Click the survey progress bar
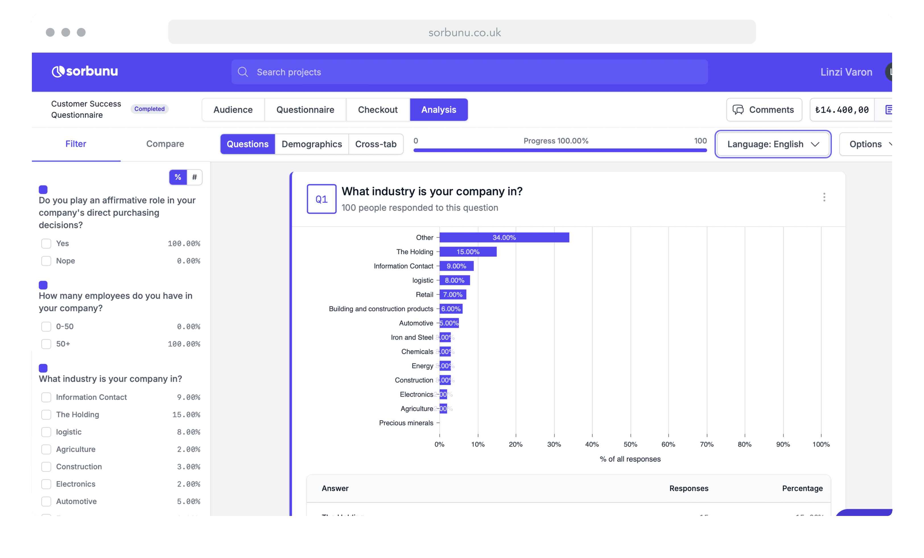This screenshot has width=924, height=558. point(560,150)
